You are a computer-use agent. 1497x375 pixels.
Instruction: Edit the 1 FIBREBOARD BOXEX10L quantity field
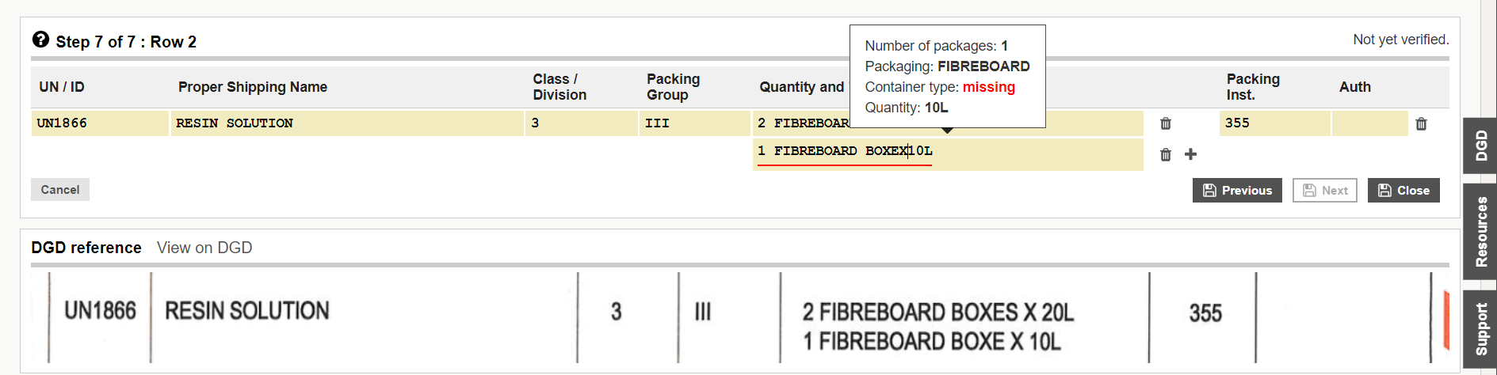[948, 154]
